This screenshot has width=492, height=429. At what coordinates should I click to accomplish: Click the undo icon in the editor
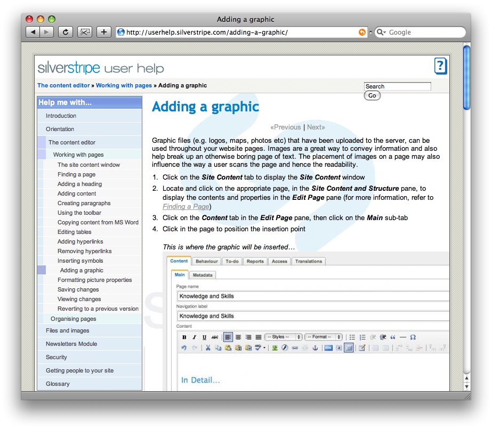184,348
